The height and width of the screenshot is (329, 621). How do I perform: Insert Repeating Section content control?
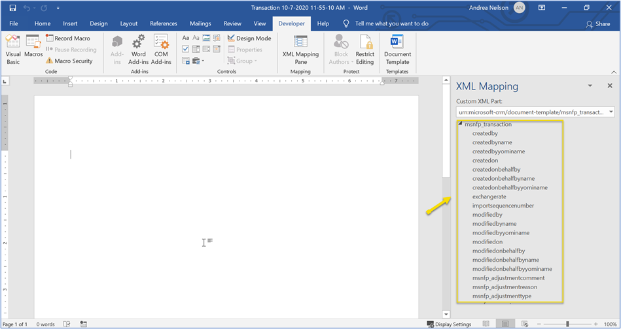tap(185, 61)
